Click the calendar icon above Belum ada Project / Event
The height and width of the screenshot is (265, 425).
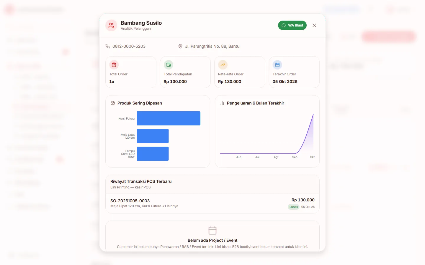212,230
